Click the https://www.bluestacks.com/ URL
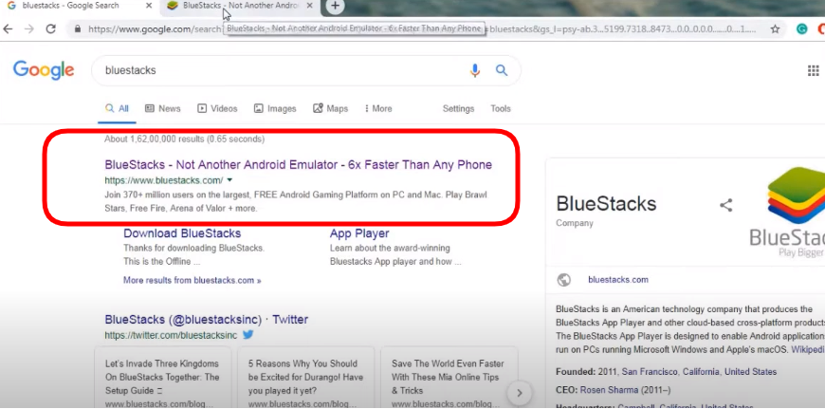This screenshot has height=409, width=825. click(164, 180)
